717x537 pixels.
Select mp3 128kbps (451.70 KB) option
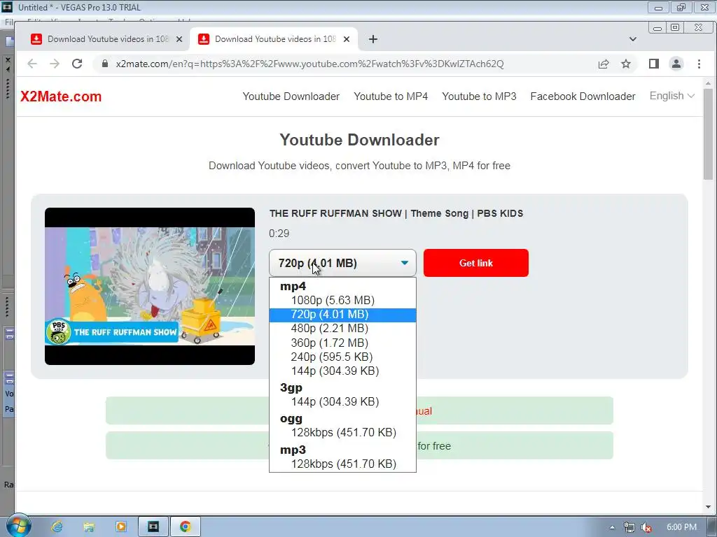(x=342, y=464)
